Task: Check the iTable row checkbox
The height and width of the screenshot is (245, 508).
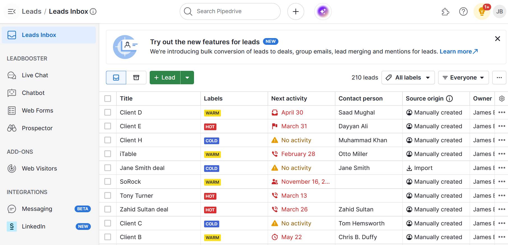Action: [x=108, y=154]
